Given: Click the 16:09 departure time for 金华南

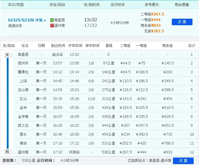Looking at the screenshot, I should coord(75,117).
